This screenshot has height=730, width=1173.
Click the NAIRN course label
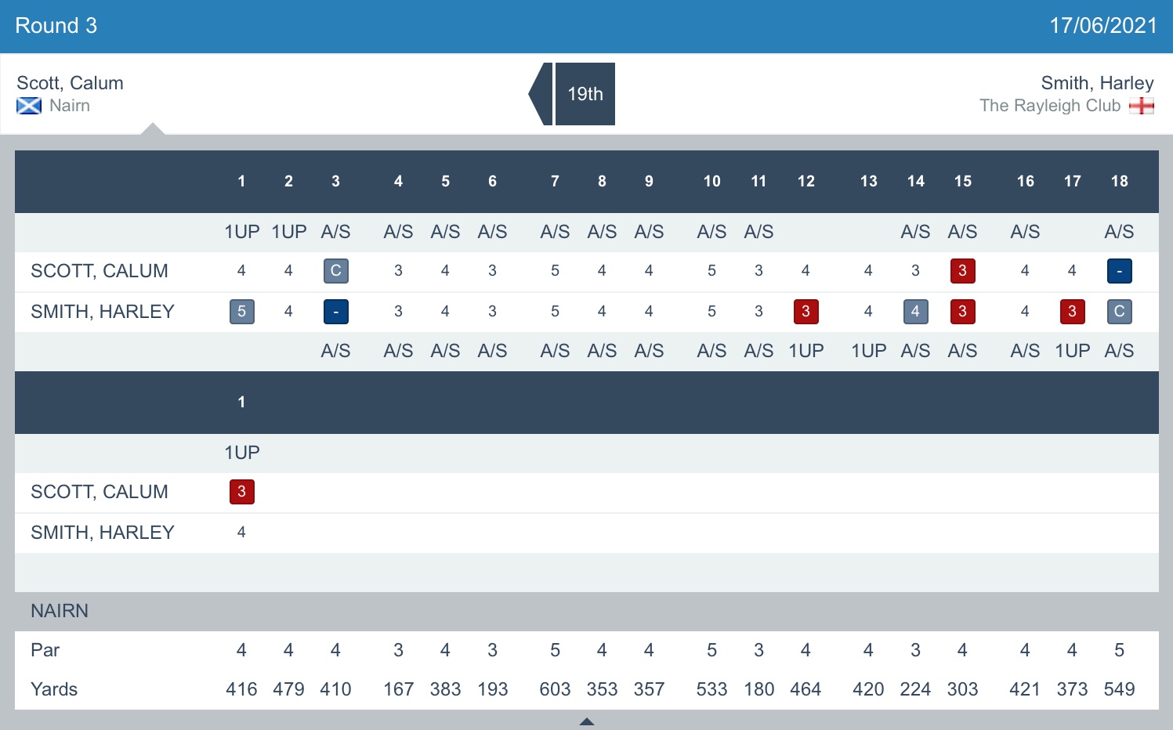coord(60,611)
